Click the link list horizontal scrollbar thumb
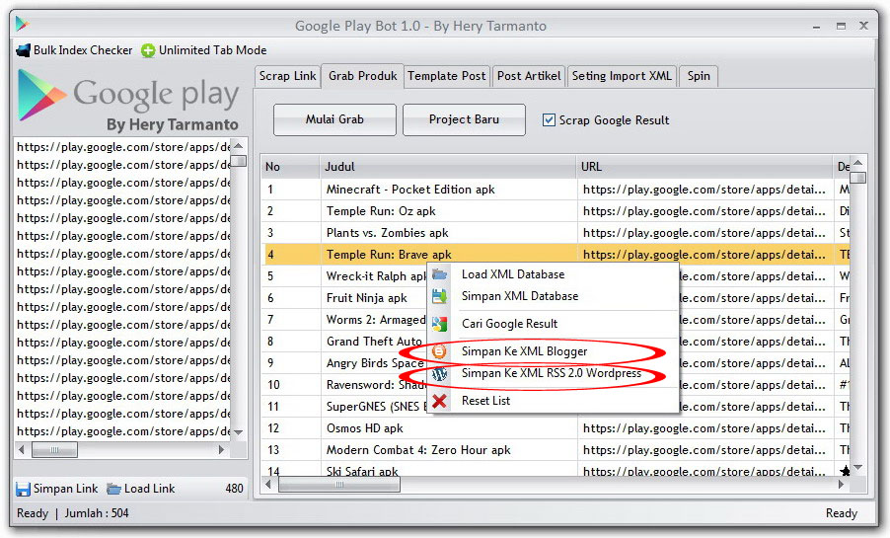890x538 pixels. click(x=54, y=450)
